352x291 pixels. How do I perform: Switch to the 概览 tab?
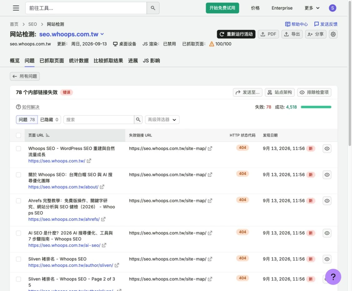[x=15, y=61]
